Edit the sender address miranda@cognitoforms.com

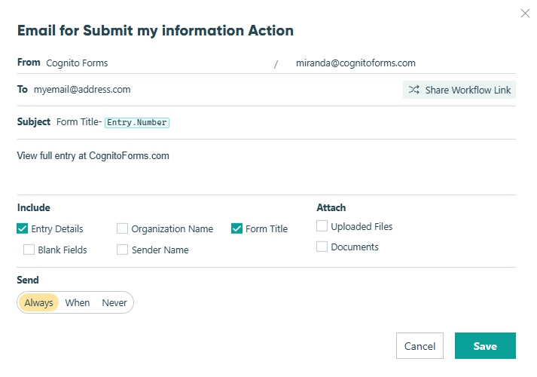tap(355, 63)
